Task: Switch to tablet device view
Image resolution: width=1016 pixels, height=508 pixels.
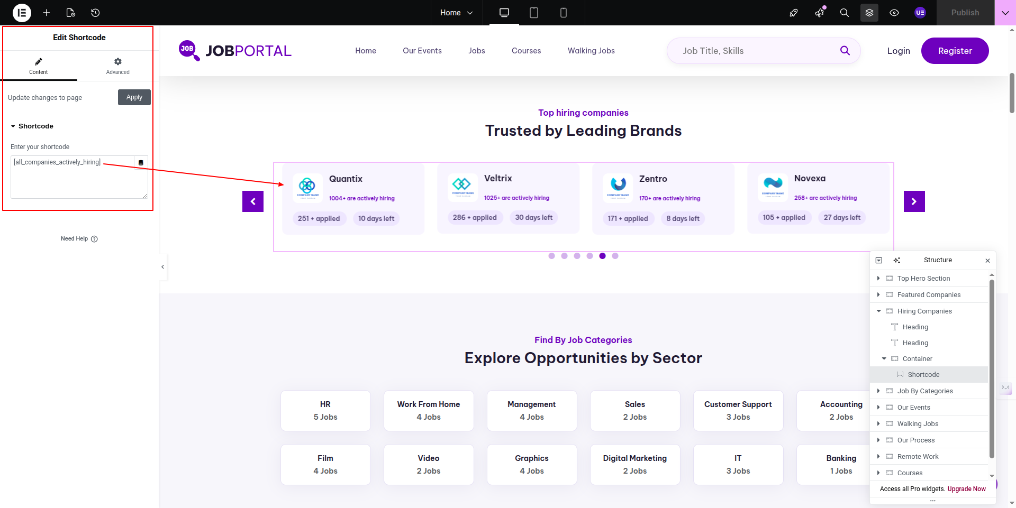Action: [533, 13]
